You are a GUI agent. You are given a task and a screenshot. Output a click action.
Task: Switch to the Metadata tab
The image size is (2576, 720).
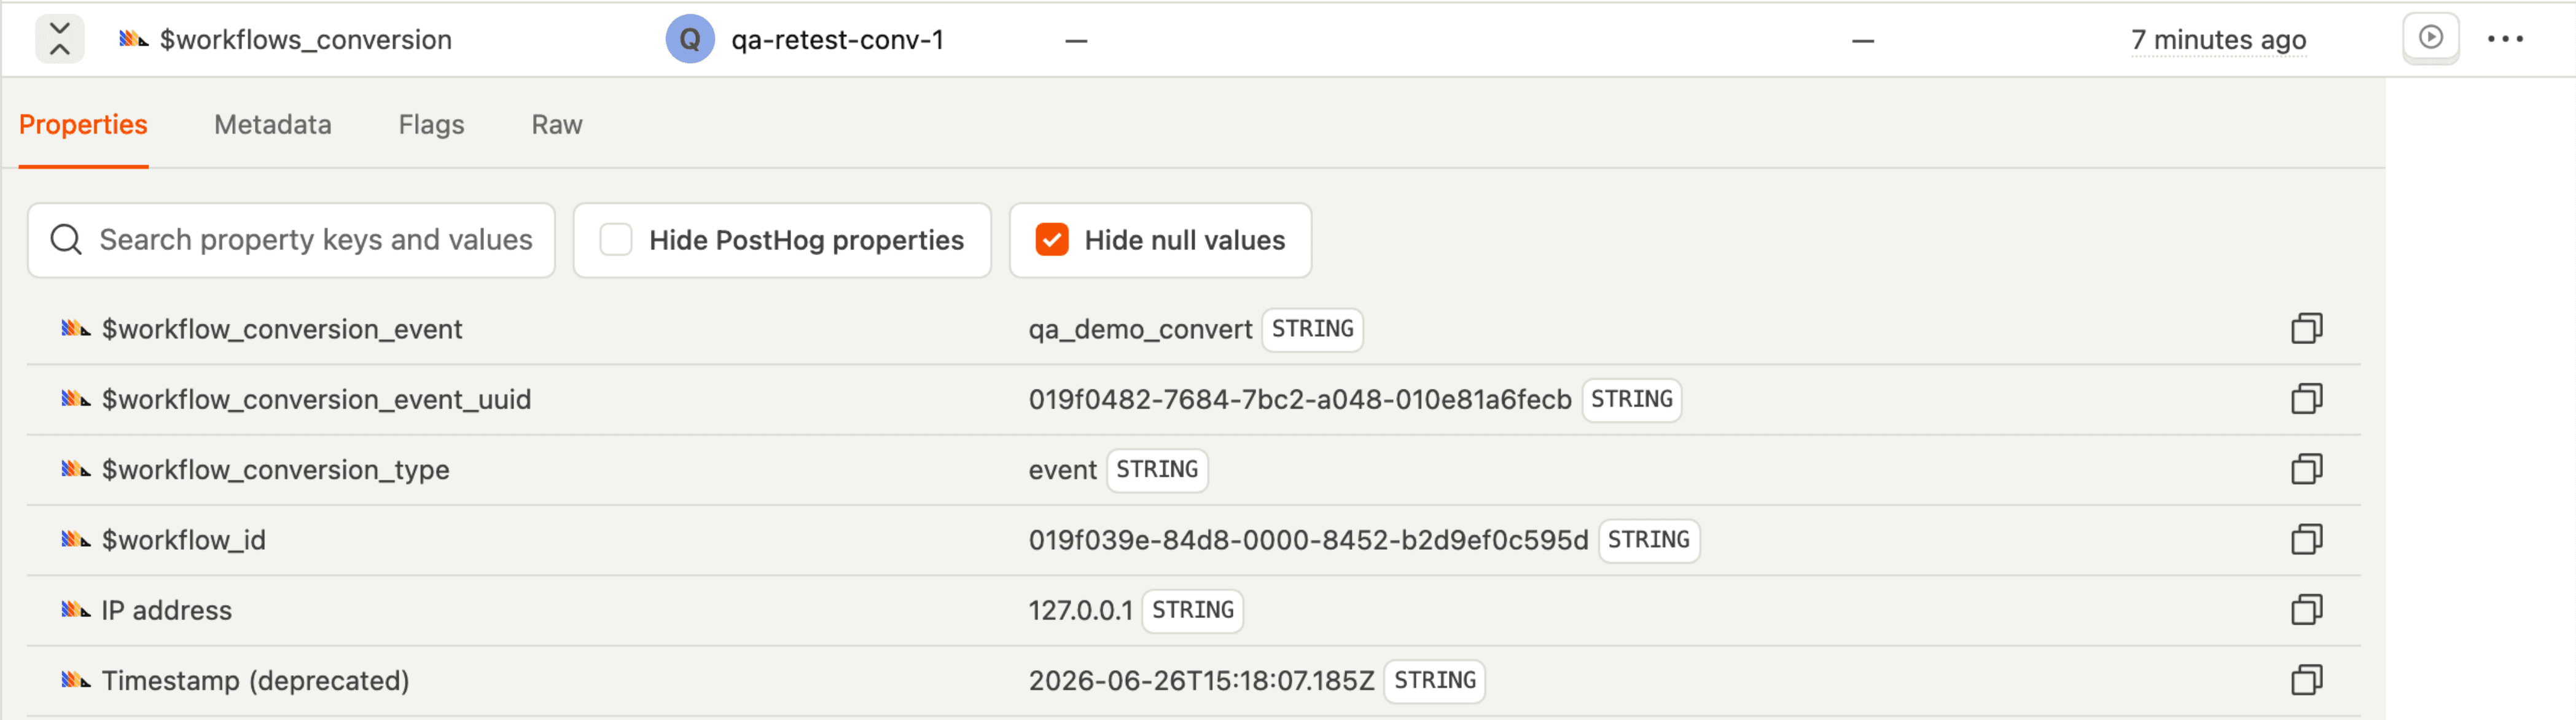[x=272, y=125]
